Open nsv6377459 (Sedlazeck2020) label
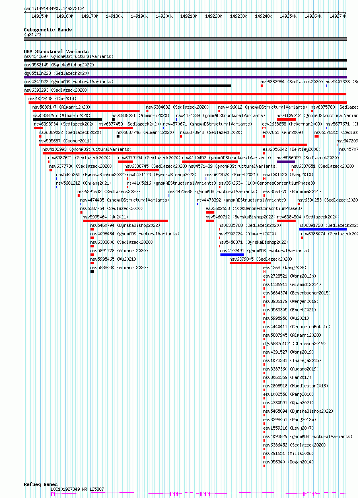Screen dimensions: 358x498 pyautogui.click(x=130, y=124)
